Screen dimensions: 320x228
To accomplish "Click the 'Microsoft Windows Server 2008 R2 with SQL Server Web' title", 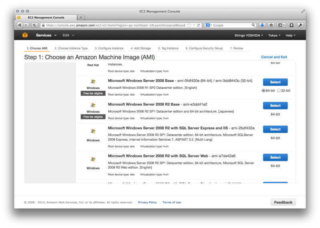I will coord(158,156).
